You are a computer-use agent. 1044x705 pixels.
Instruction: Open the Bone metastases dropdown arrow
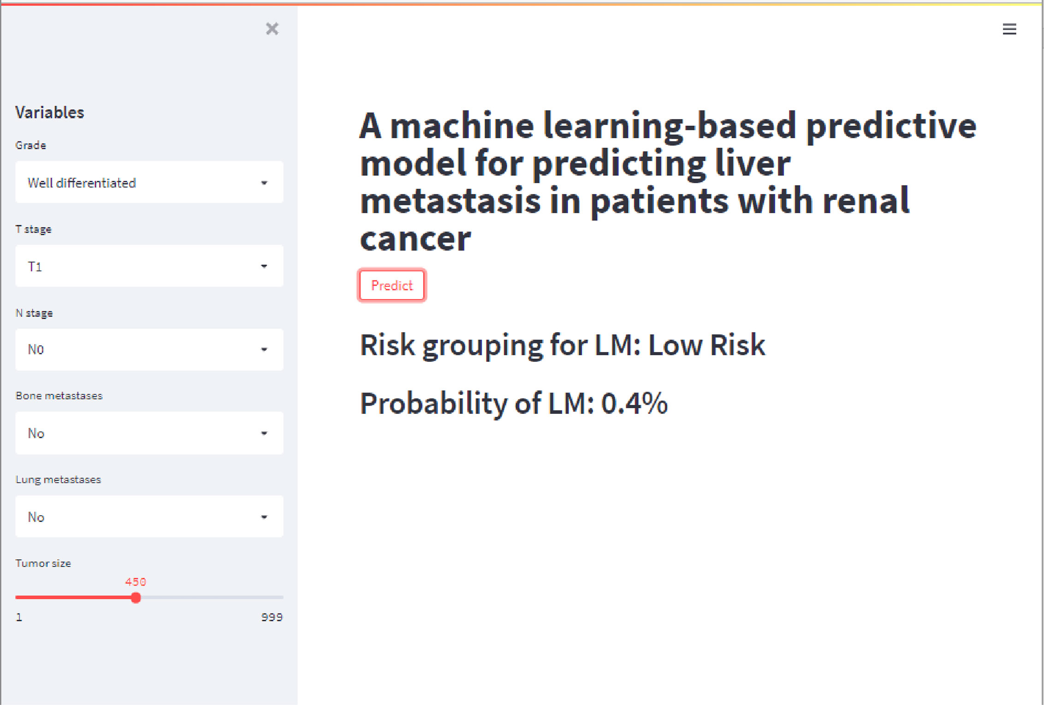(x=264, y=433)
